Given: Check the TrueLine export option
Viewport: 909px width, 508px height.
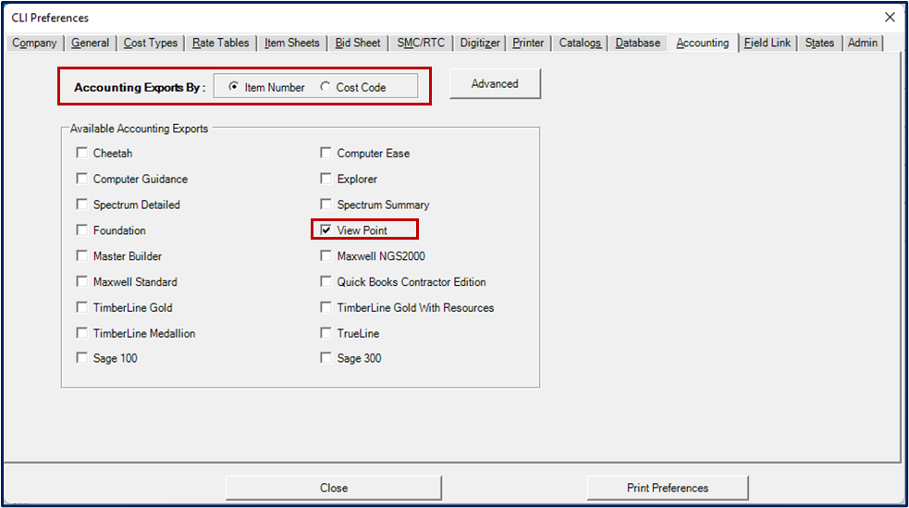Looking at the screenshot, I should (326, 333).
